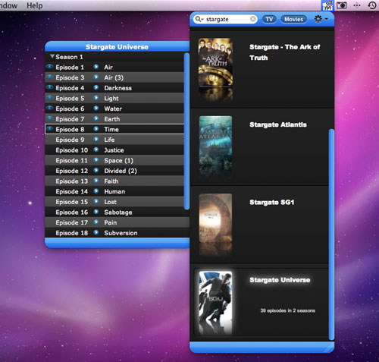This screenshot has width=379, height=362.
Task: Select the Episode 10 row label
Action: 72,150
